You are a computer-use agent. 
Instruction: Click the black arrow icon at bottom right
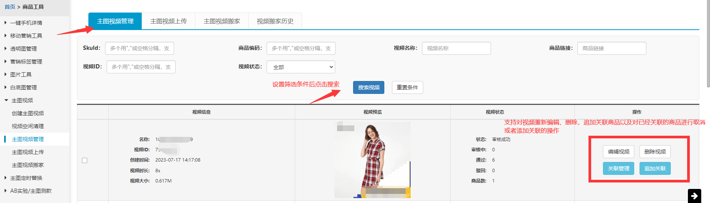(x=694, y=196)
